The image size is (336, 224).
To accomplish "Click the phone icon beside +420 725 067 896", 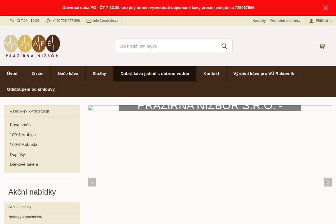I will 48,21.
